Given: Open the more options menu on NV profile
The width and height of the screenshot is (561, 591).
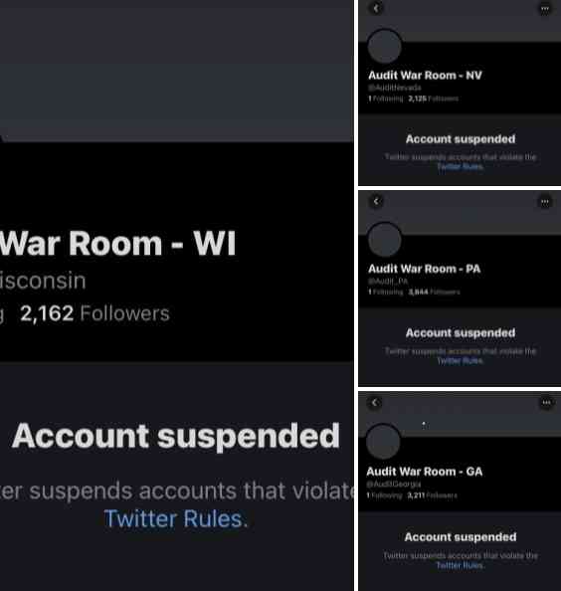Looking at the screenshot, I should coord(545,9).
